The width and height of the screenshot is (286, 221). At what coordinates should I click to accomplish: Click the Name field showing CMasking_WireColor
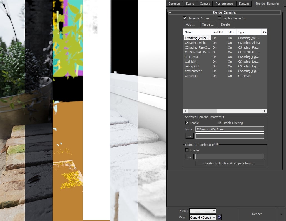pyautogui.click(x=230, y=129)
